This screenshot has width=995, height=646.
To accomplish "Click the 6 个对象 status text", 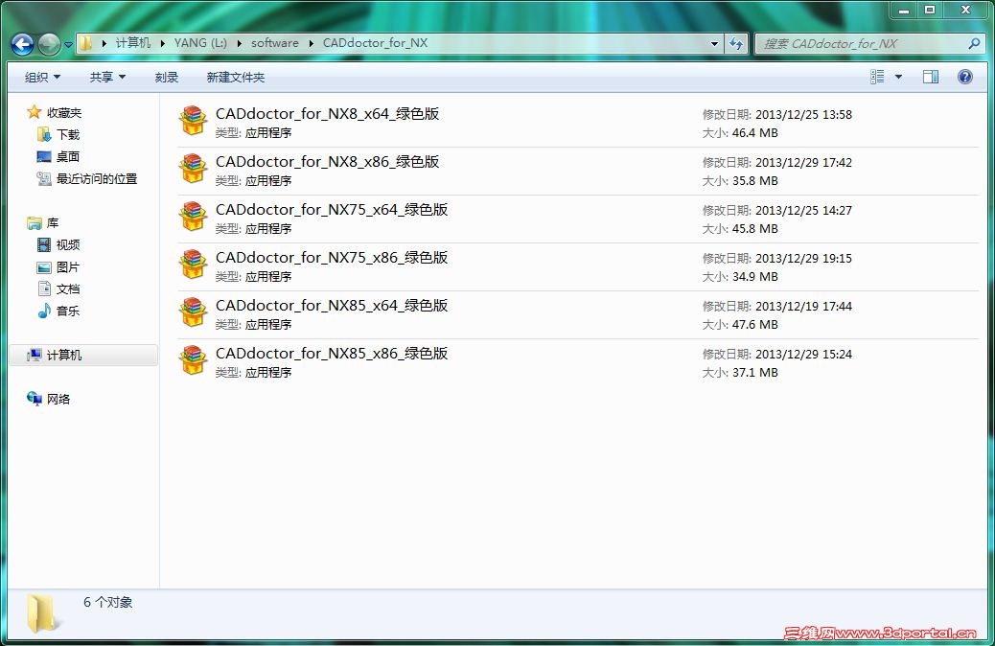I will pyautogui.click(x=108, y=602).
